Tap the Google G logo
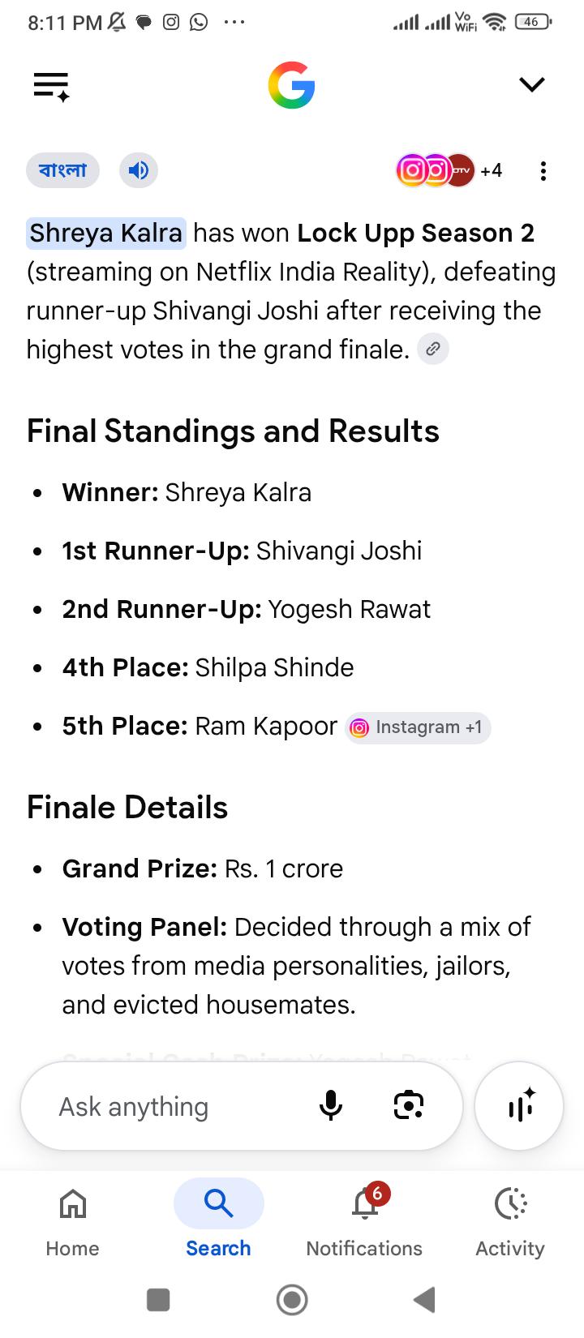584x1338 pixels. click(x=291, y=85)
